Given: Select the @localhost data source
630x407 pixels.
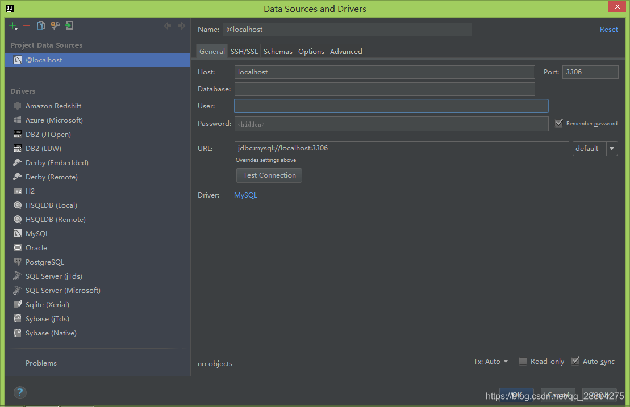Looking at the screenshot, I should click(x=97, y=60).
